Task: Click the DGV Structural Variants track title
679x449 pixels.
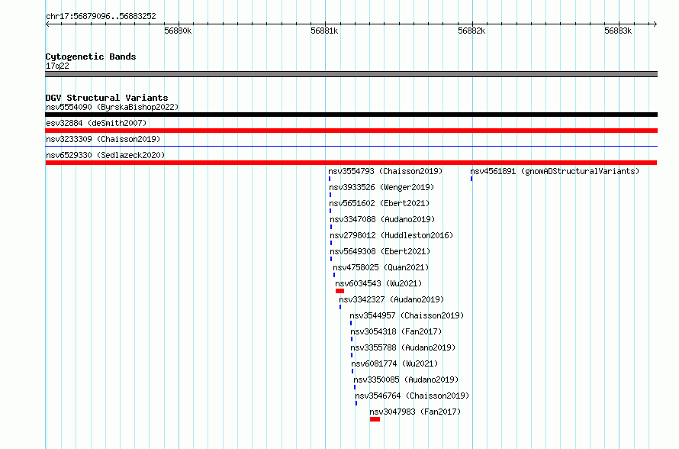Action: (x=107, y=98)
